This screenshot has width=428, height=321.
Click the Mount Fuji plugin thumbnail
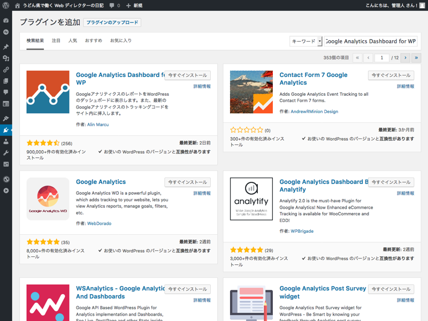[x=251, y=92]
